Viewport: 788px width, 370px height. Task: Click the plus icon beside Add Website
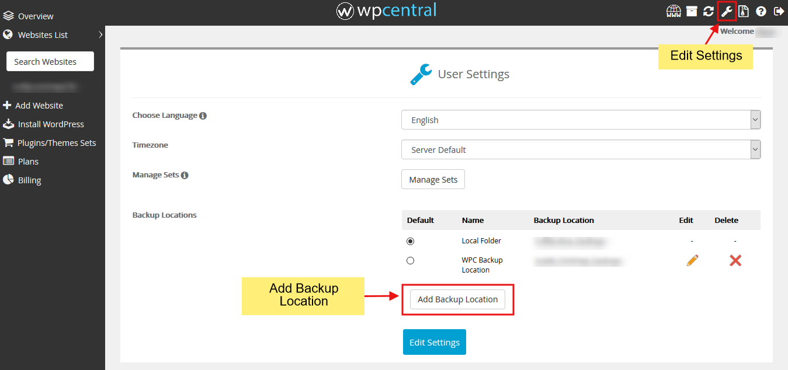point(7,106)
